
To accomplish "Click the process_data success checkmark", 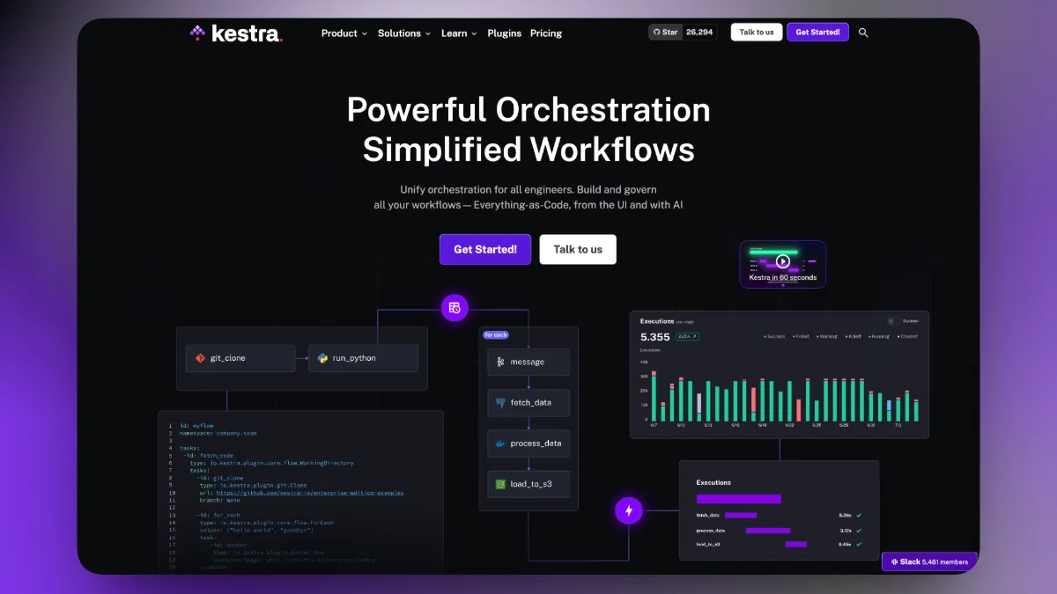I will click(x=859, y=531).
